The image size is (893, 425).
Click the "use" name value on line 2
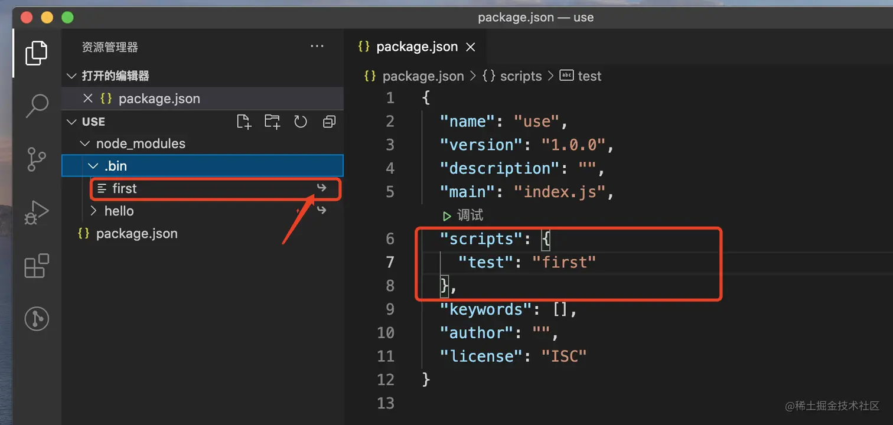536,122
